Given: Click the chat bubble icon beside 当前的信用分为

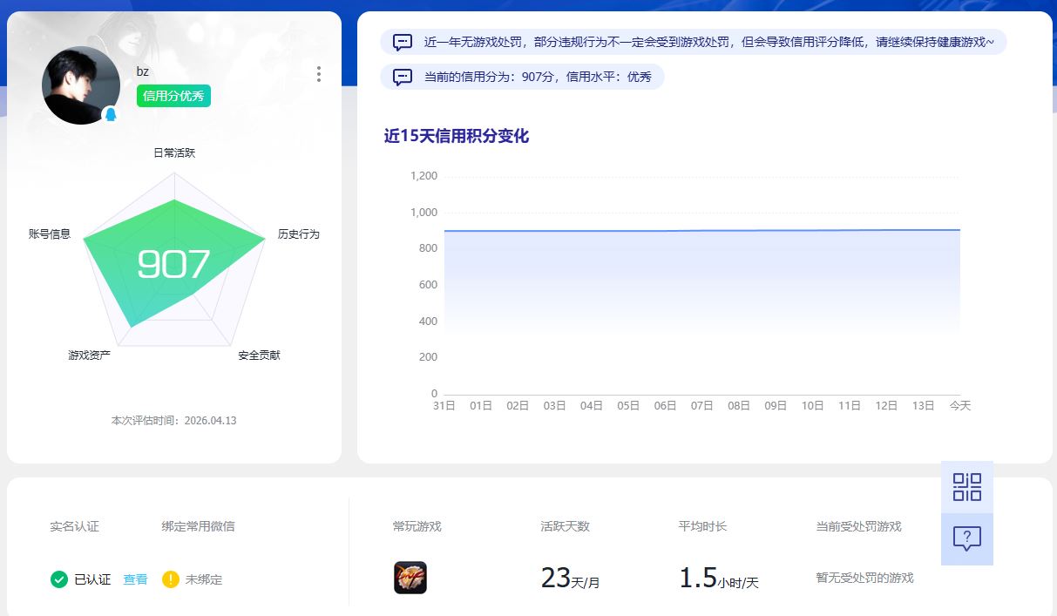Looking at the screenshot, I should 403,77.
